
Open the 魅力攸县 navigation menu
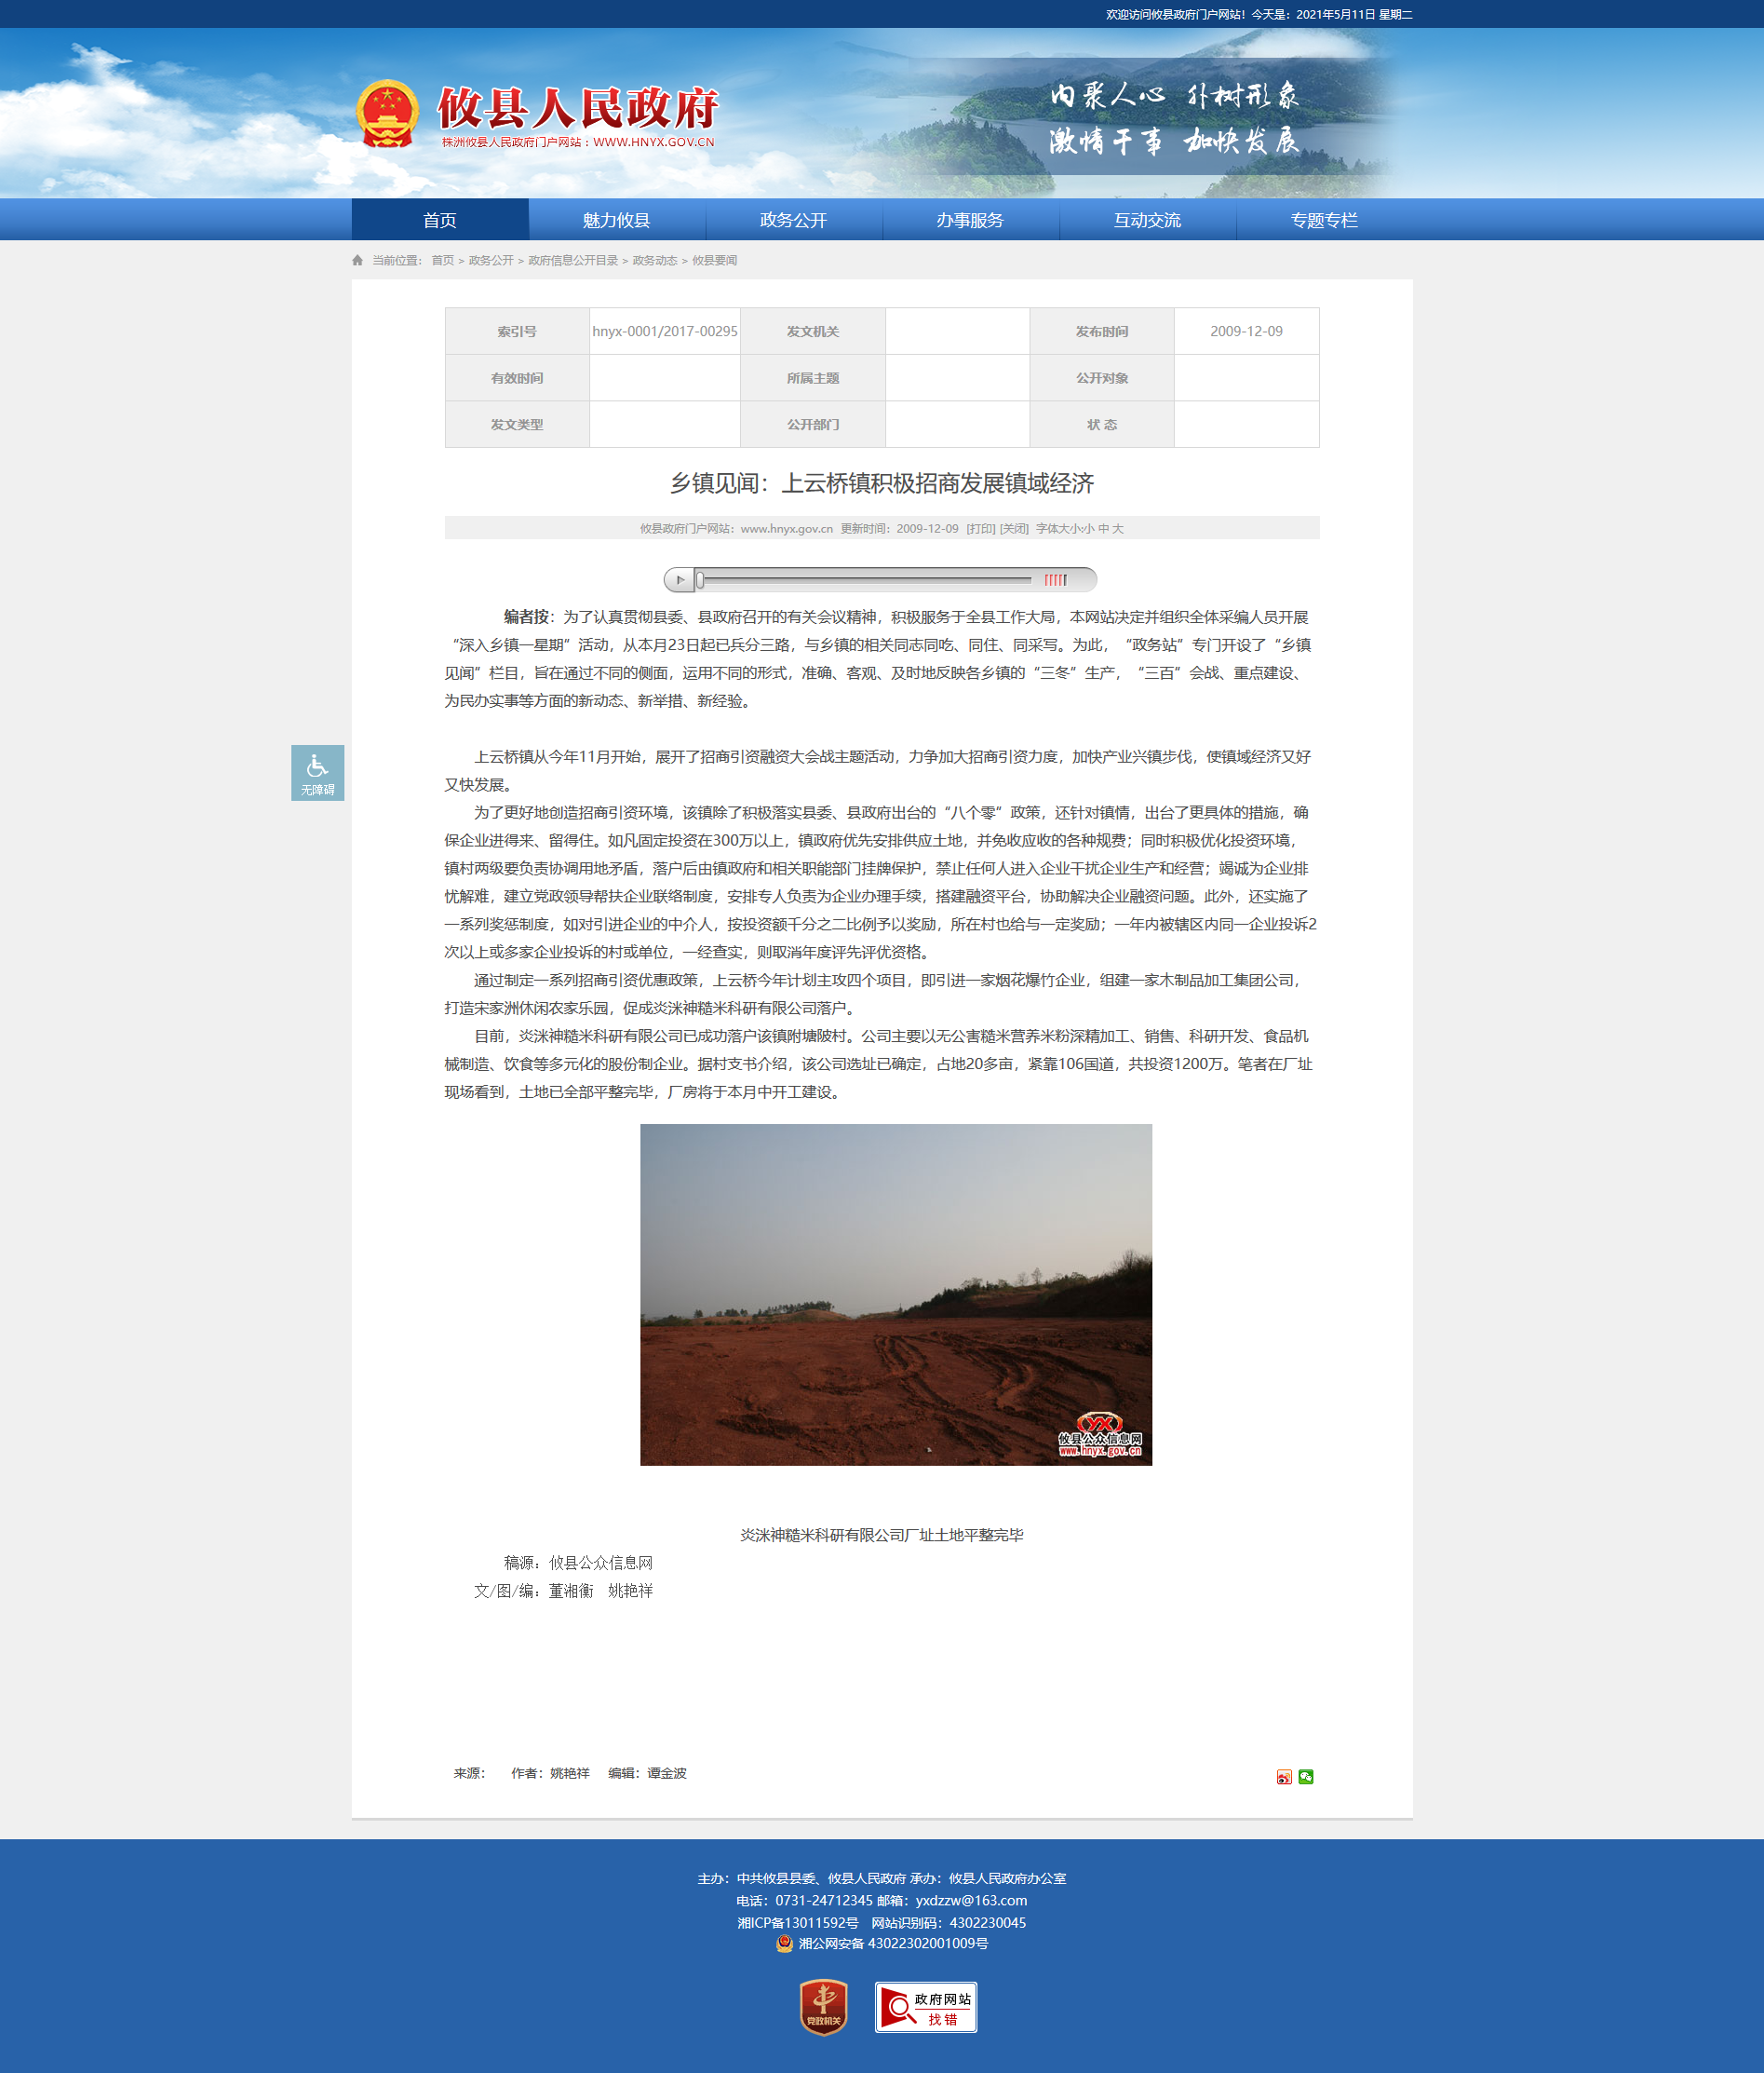click(x=617, y=220)
